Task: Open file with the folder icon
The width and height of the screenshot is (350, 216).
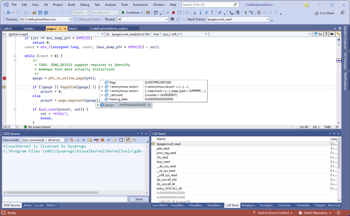Action: (34, 13)
